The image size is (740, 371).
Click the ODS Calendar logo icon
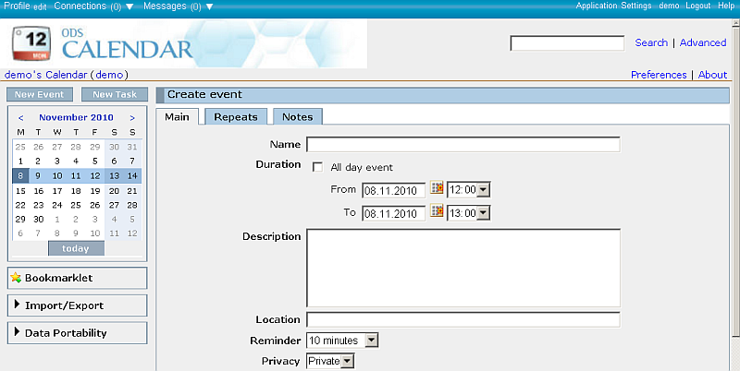[31, 43]
